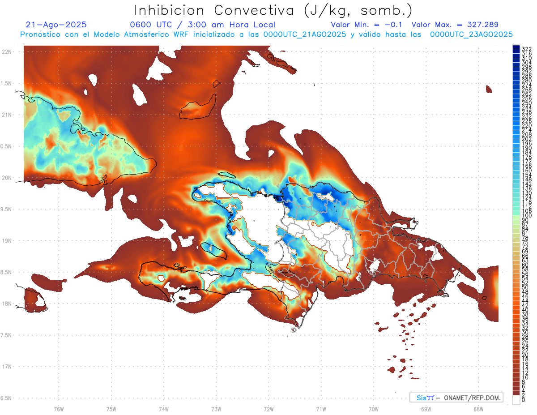Click the "22N" latitude label
The image size is (537, 415).
[x=6, y=52]
